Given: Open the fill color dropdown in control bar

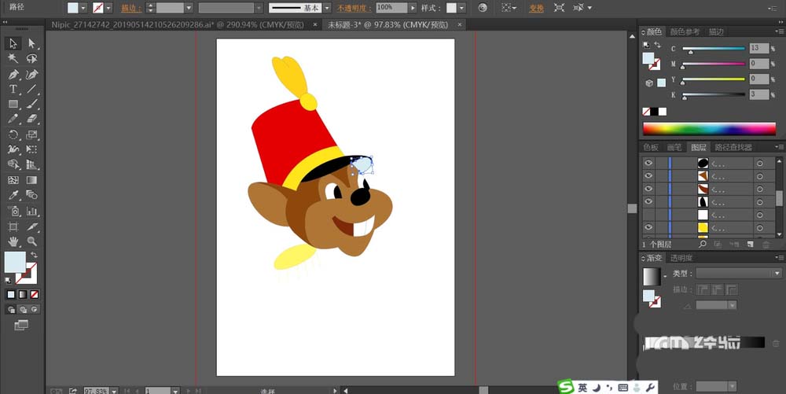Looking at the screenshot, I should point(84,7).
